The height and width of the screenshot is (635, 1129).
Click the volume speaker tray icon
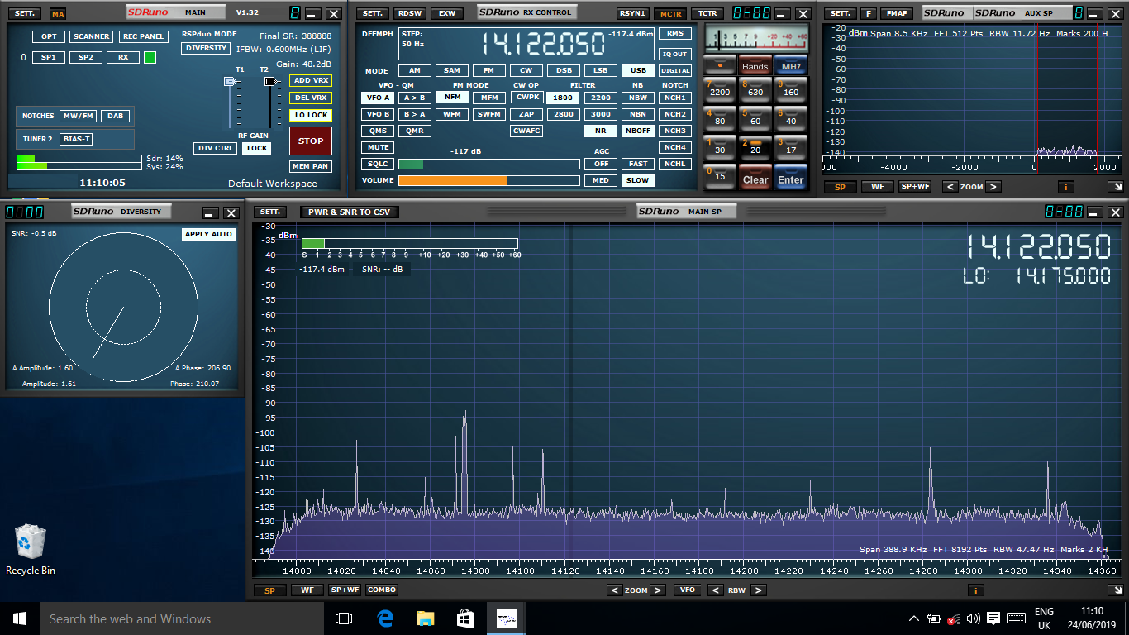tap(973, 618)
